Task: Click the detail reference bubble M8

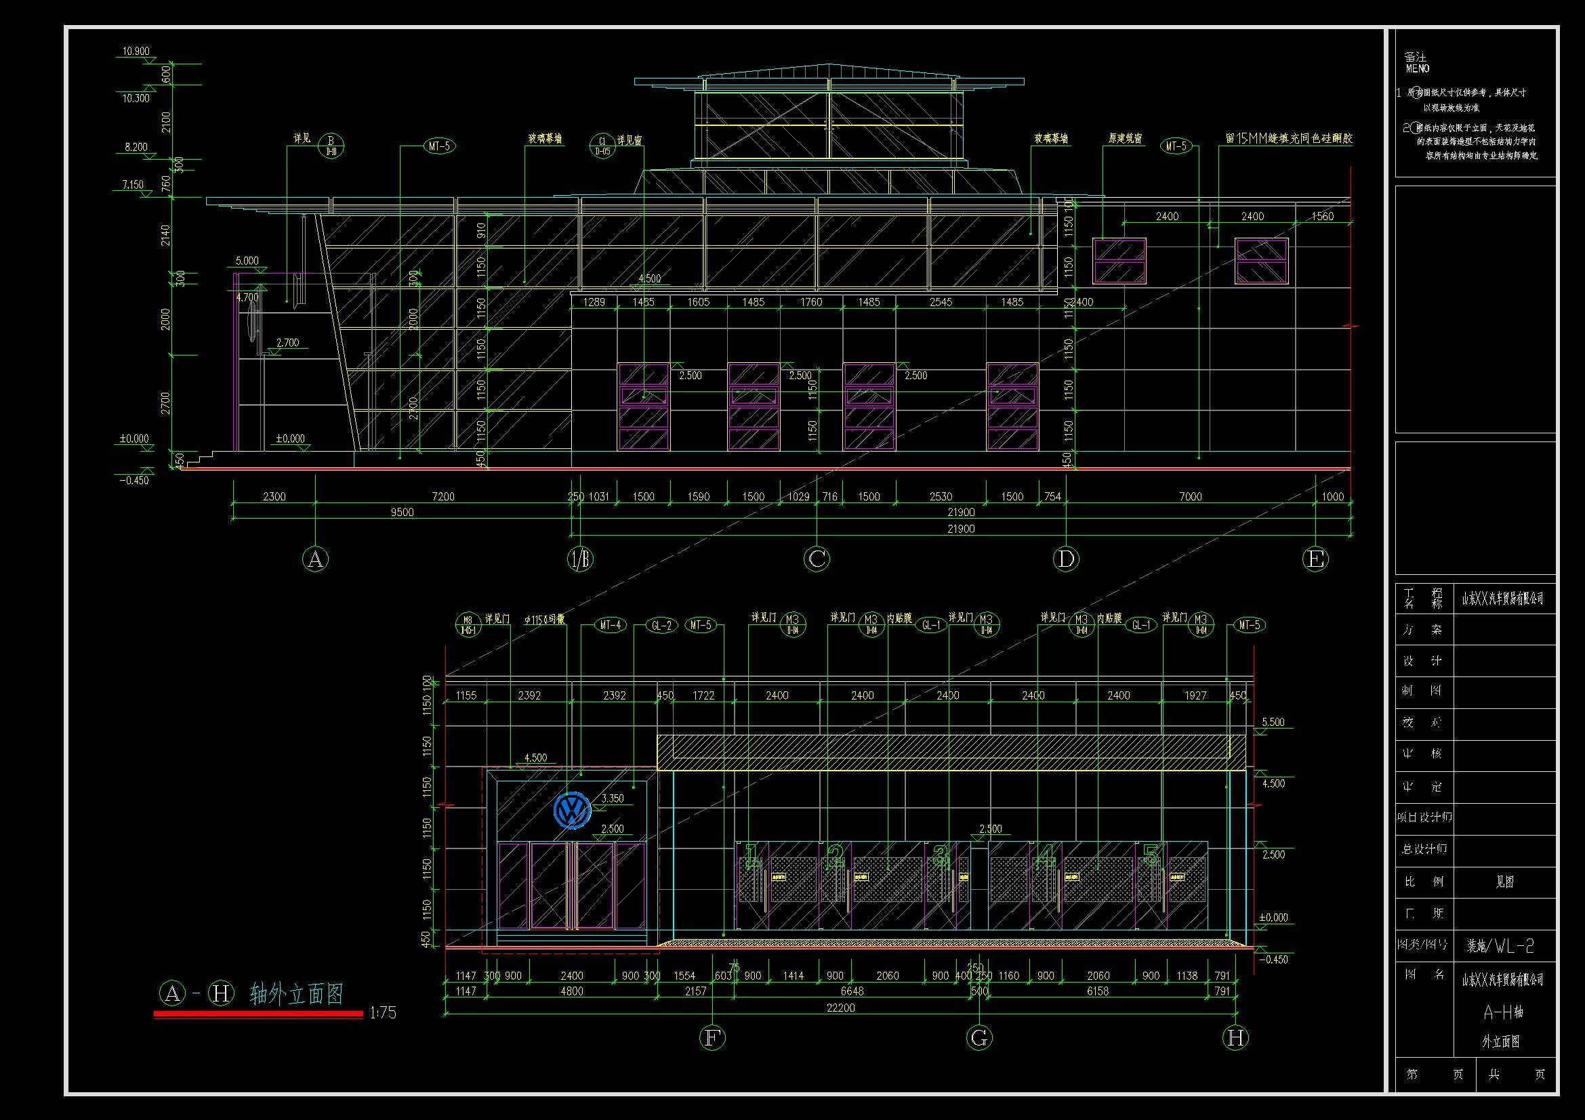Action: click(468, 625)
